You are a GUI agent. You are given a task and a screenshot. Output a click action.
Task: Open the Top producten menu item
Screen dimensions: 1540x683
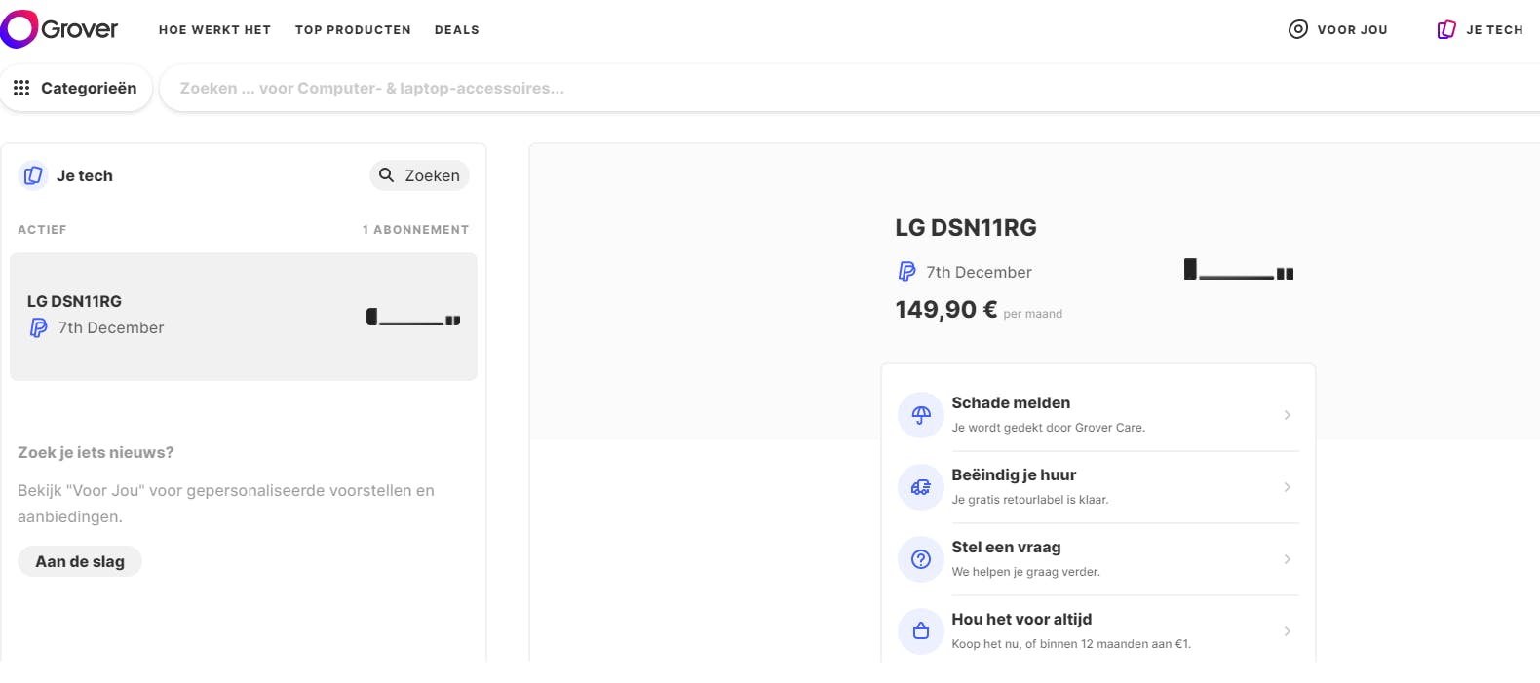[353, 30]
